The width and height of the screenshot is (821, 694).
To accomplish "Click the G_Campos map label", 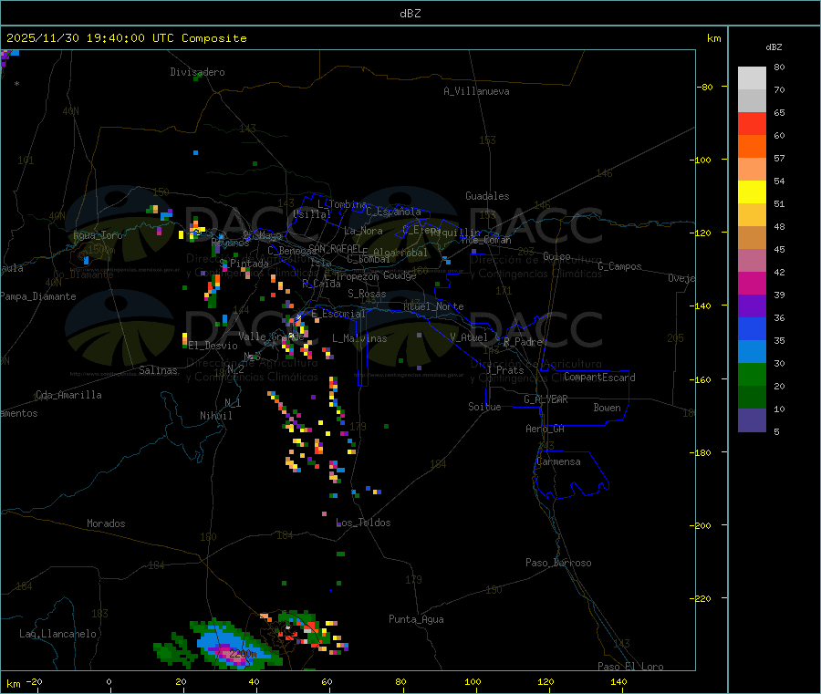I will pyautogui.click(x=619, y=266).
